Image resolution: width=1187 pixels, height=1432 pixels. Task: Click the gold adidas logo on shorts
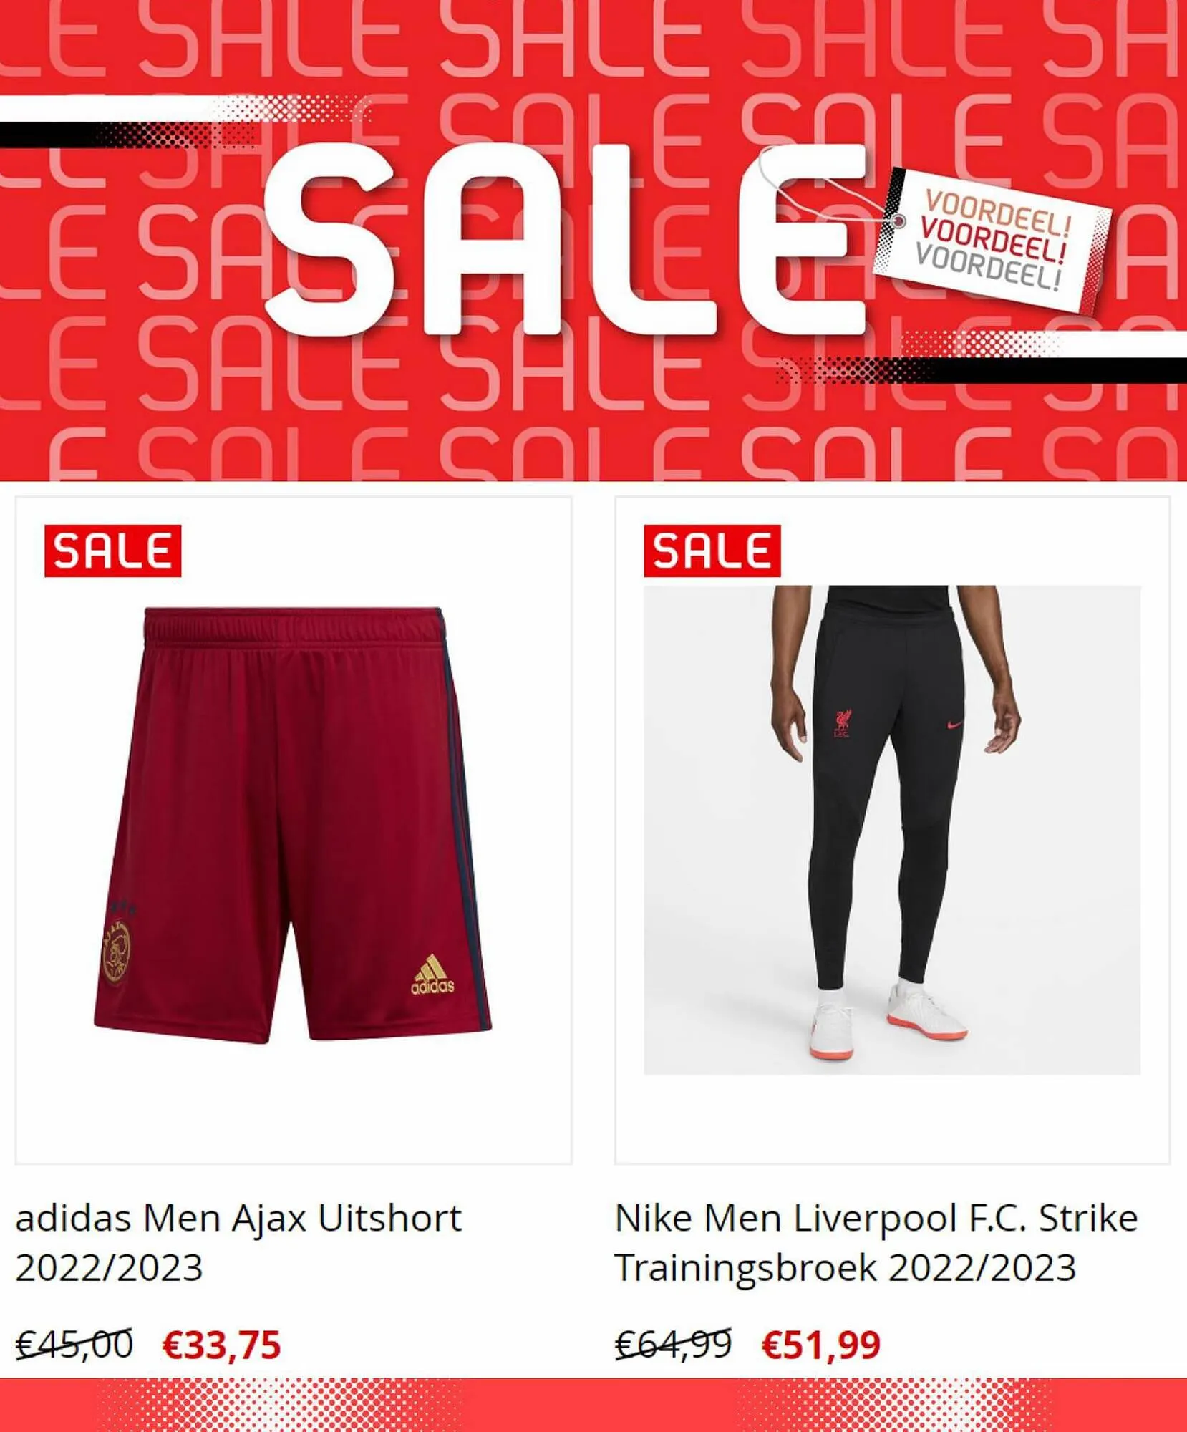point(432,974)
